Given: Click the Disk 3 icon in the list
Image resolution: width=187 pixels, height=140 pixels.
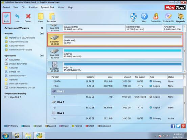Looking at the screenshot, I should (54, 102).
